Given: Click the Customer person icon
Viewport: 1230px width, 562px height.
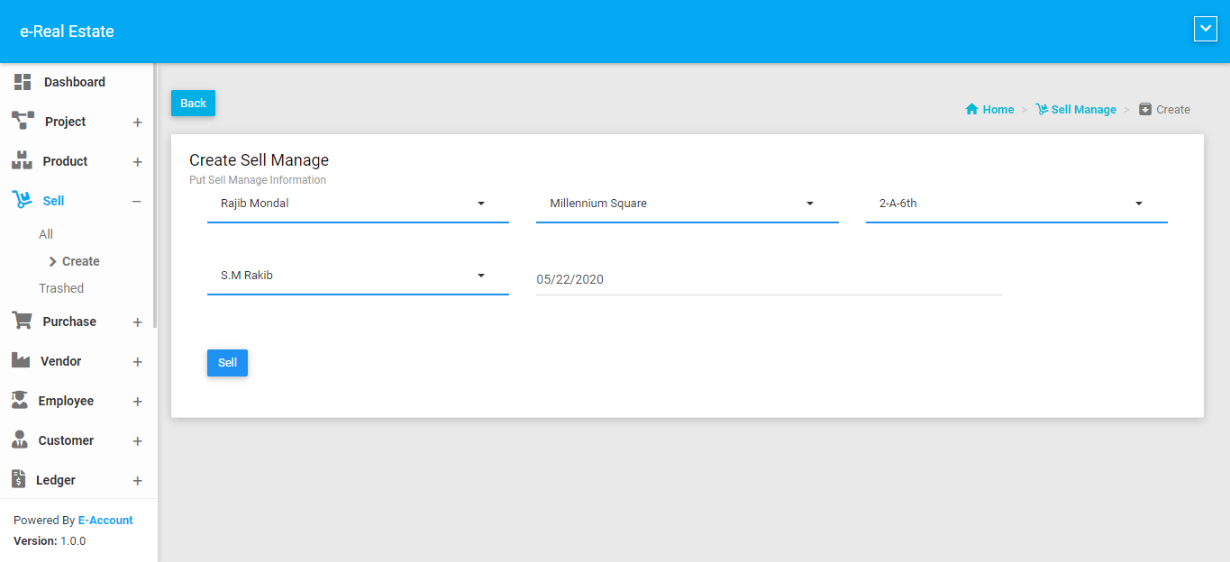Looking at the screenshot, I should [20, 440].
